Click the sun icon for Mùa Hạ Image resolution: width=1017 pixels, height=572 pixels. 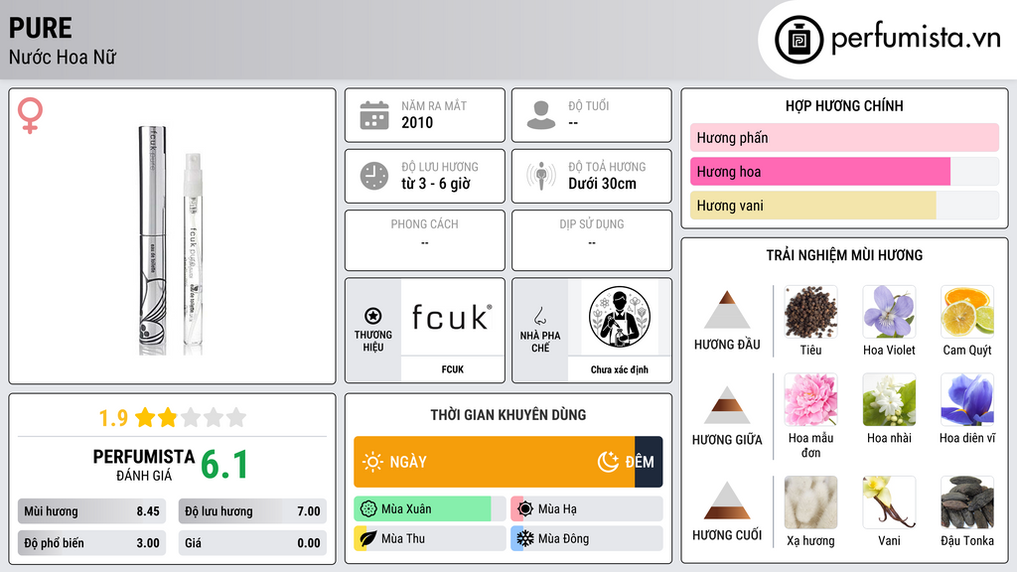tap(525, 509)
